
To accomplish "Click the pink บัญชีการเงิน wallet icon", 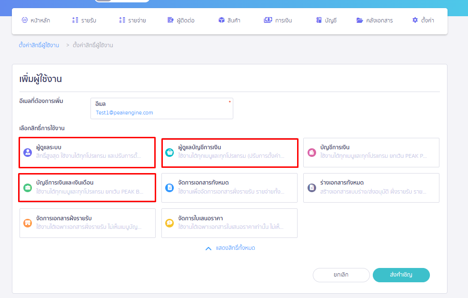I will point(311,153).
